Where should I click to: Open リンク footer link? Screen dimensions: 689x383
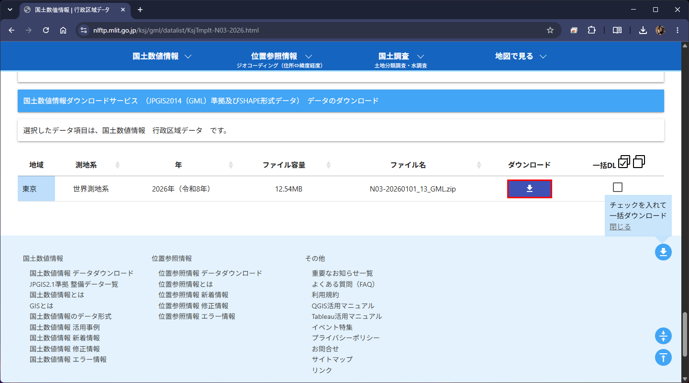click(x=322, y=371)
